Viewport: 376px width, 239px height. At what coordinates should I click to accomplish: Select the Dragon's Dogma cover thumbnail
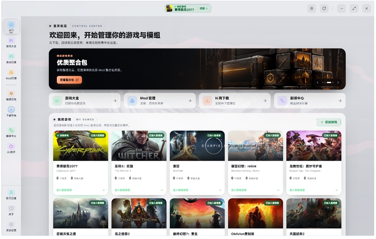tap(139, 214)
